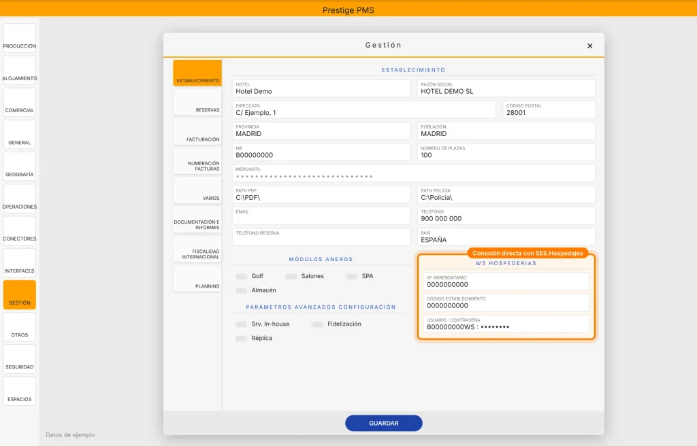The width and height of the screenshot is (697, 446).
Task: Toggle the SPA module switch
Action: (352, 276)
